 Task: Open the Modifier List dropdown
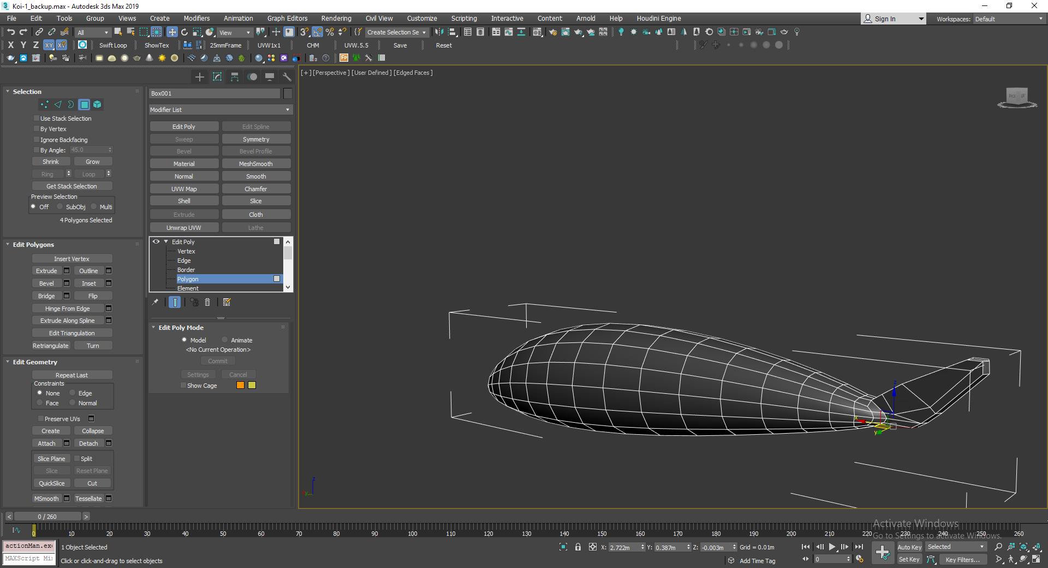pos(221,110)
